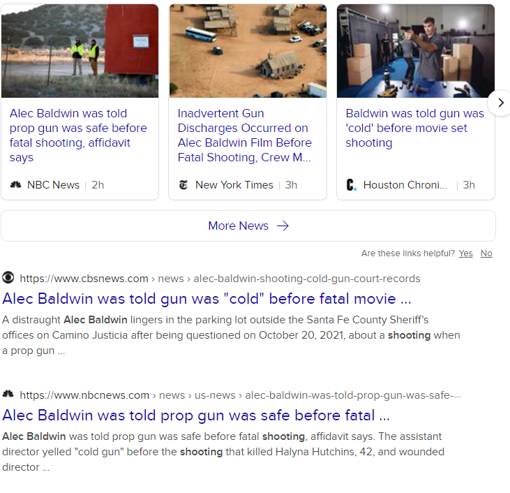Click the NBC snippet mentioning Halyna Hutchins, 42

[x=223, y=452]
